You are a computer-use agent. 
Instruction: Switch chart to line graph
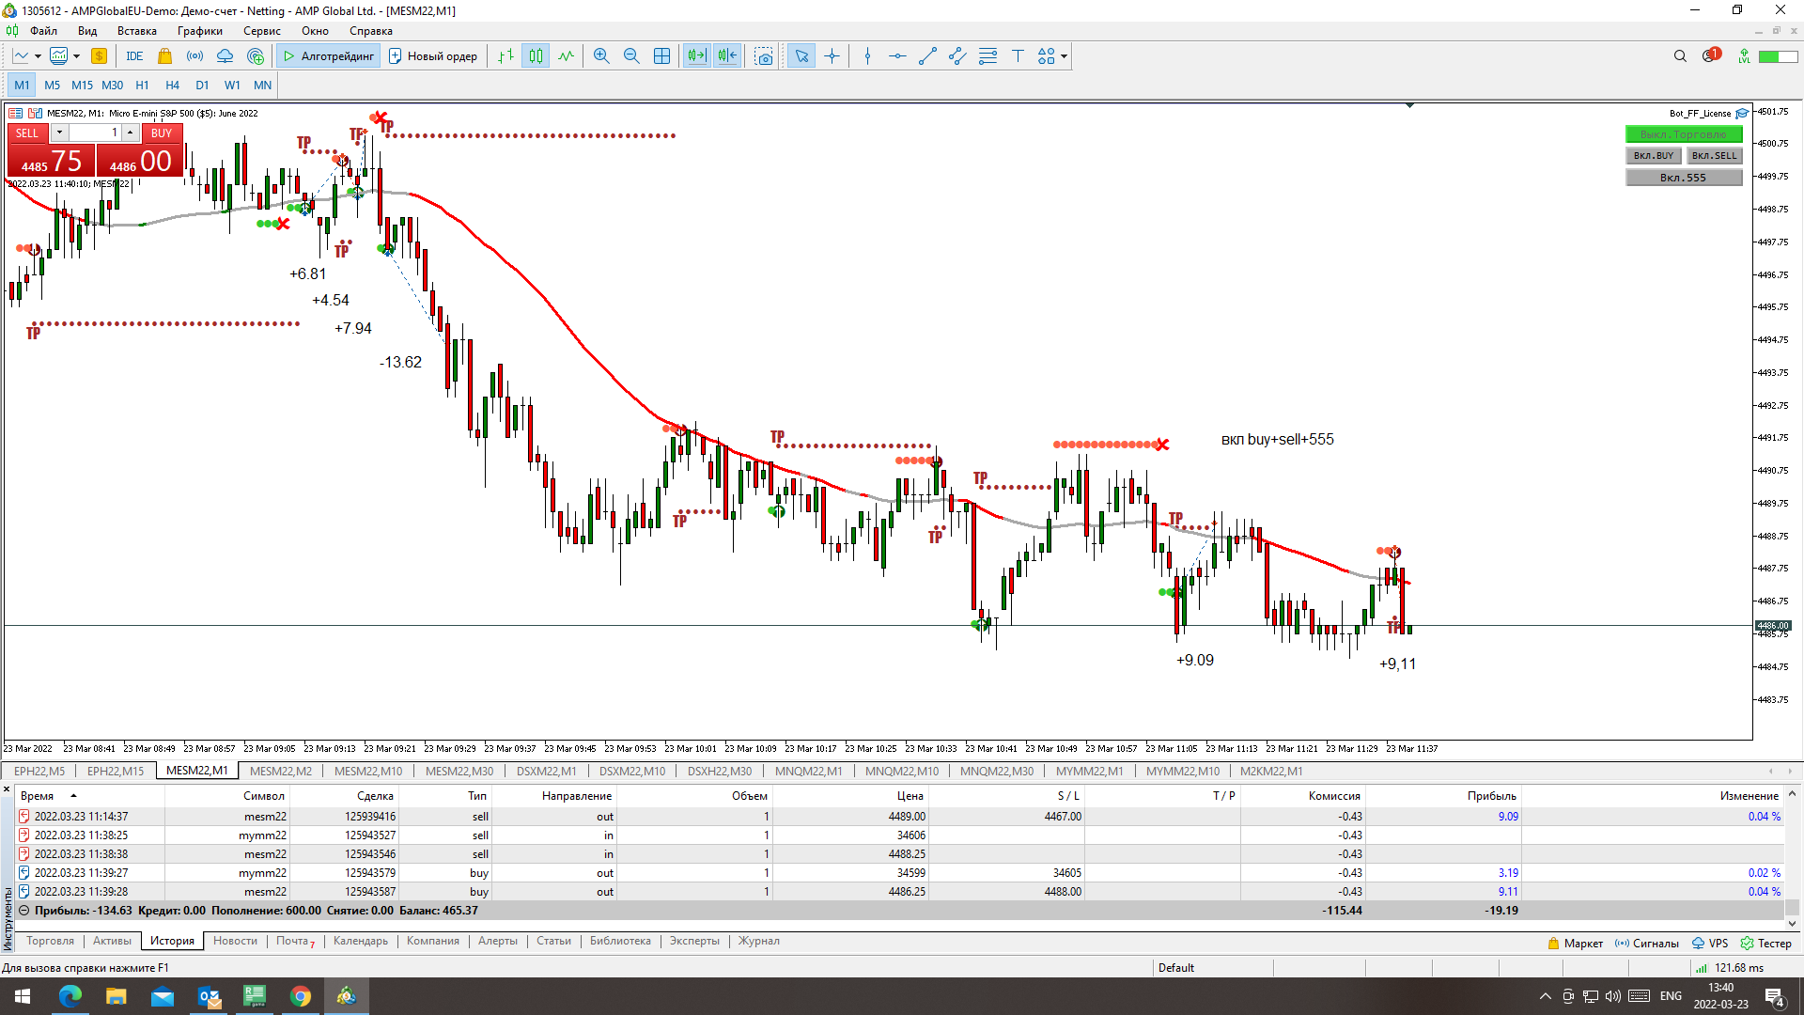click(x=566, y=56)
